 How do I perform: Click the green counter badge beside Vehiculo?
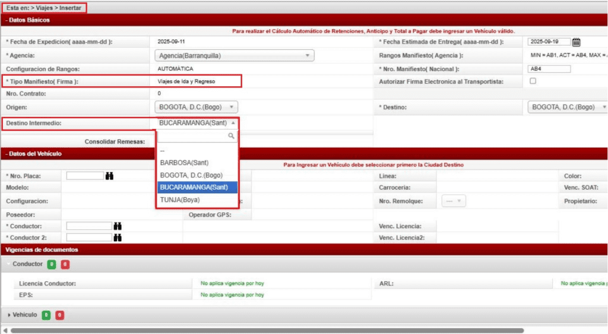(x=46, y=315)
